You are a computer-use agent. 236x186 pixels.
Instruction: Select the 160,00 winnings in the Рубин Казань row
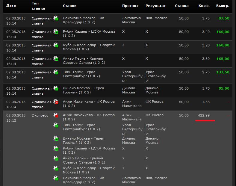click(x=223, y=32)
